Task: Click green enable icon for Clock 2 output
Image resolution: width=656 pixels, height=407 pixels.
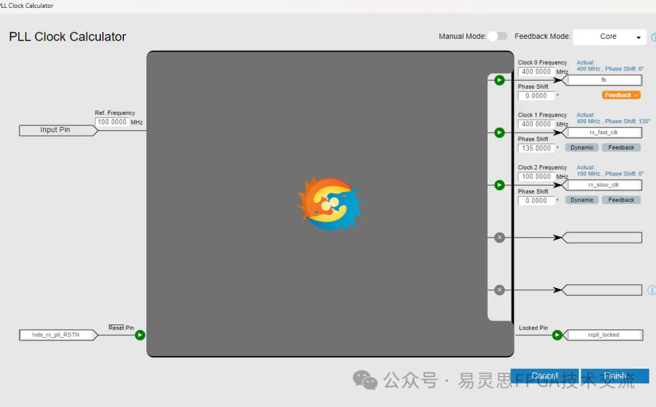Action: pyautogui.click(x=499, y=185)
